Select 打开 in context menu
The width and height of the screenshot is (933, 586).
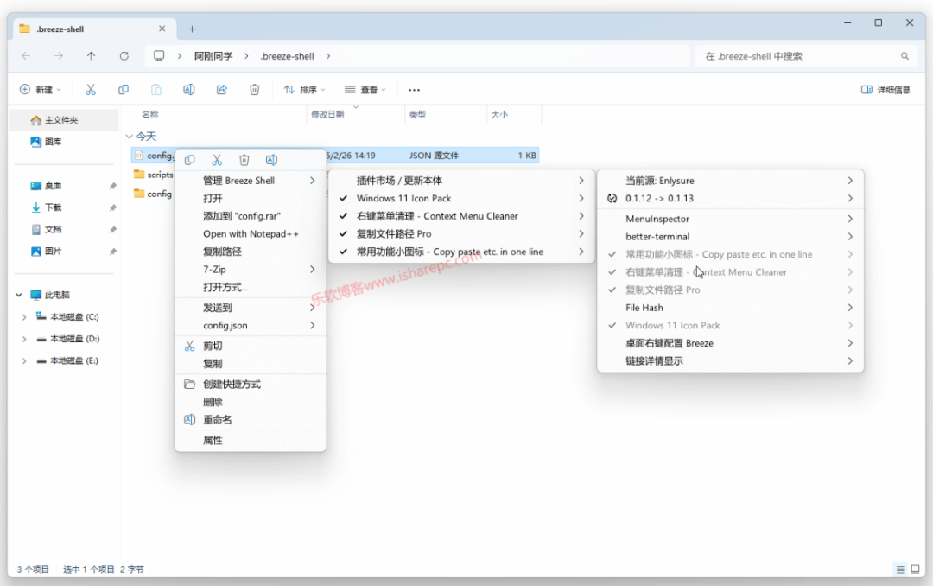[x=251, y=198]
